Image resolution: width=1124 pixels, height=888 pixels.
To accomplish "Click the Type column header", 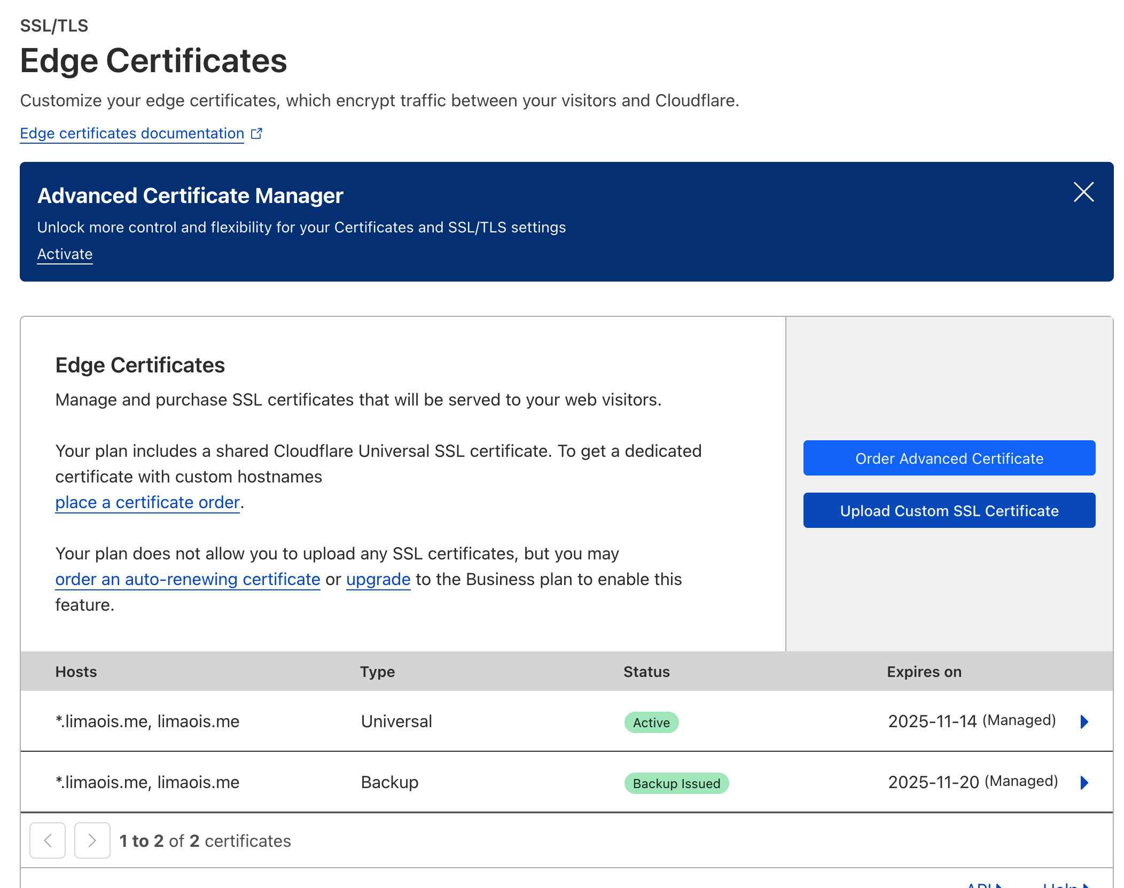I will pos(377,672).
